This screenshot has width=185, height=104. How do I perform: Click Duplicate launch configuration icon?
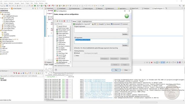(x=62, y=21)
